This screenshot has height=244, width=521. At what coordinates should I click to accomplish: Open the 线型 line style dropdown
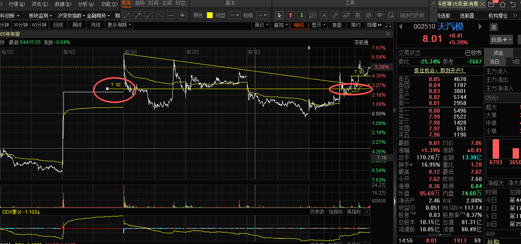pos(234,16)
